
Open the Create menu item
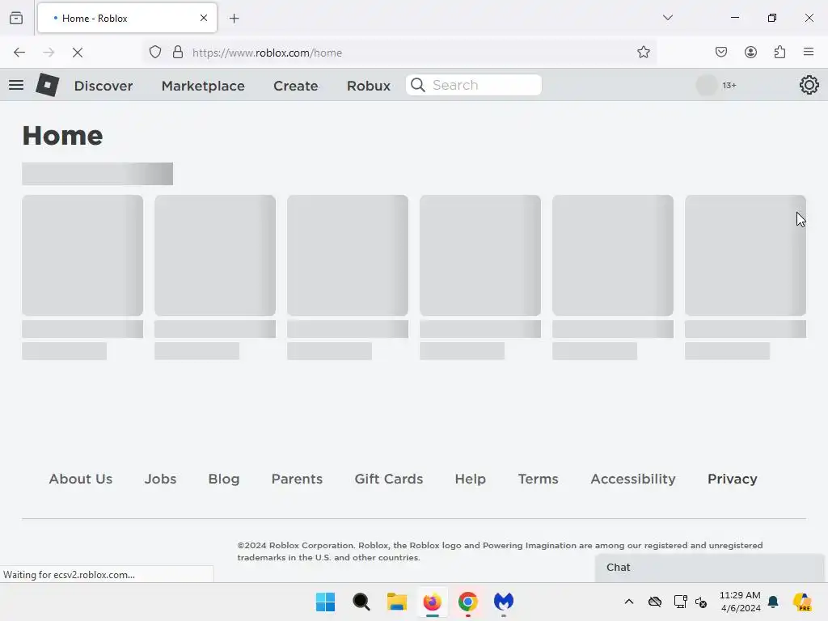tap(296, 86)
